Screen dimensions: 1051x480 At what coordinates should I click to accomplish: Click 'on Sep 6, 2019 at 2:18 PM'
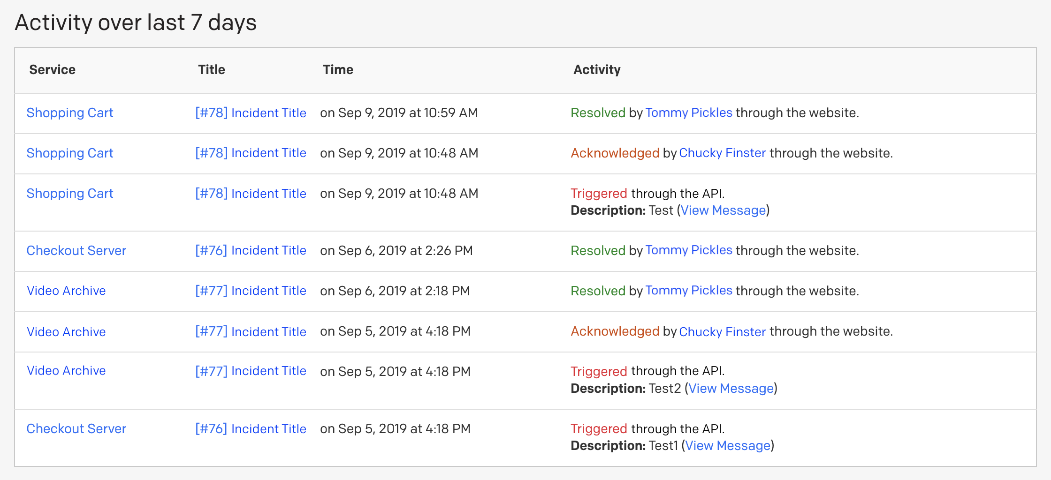395,291
